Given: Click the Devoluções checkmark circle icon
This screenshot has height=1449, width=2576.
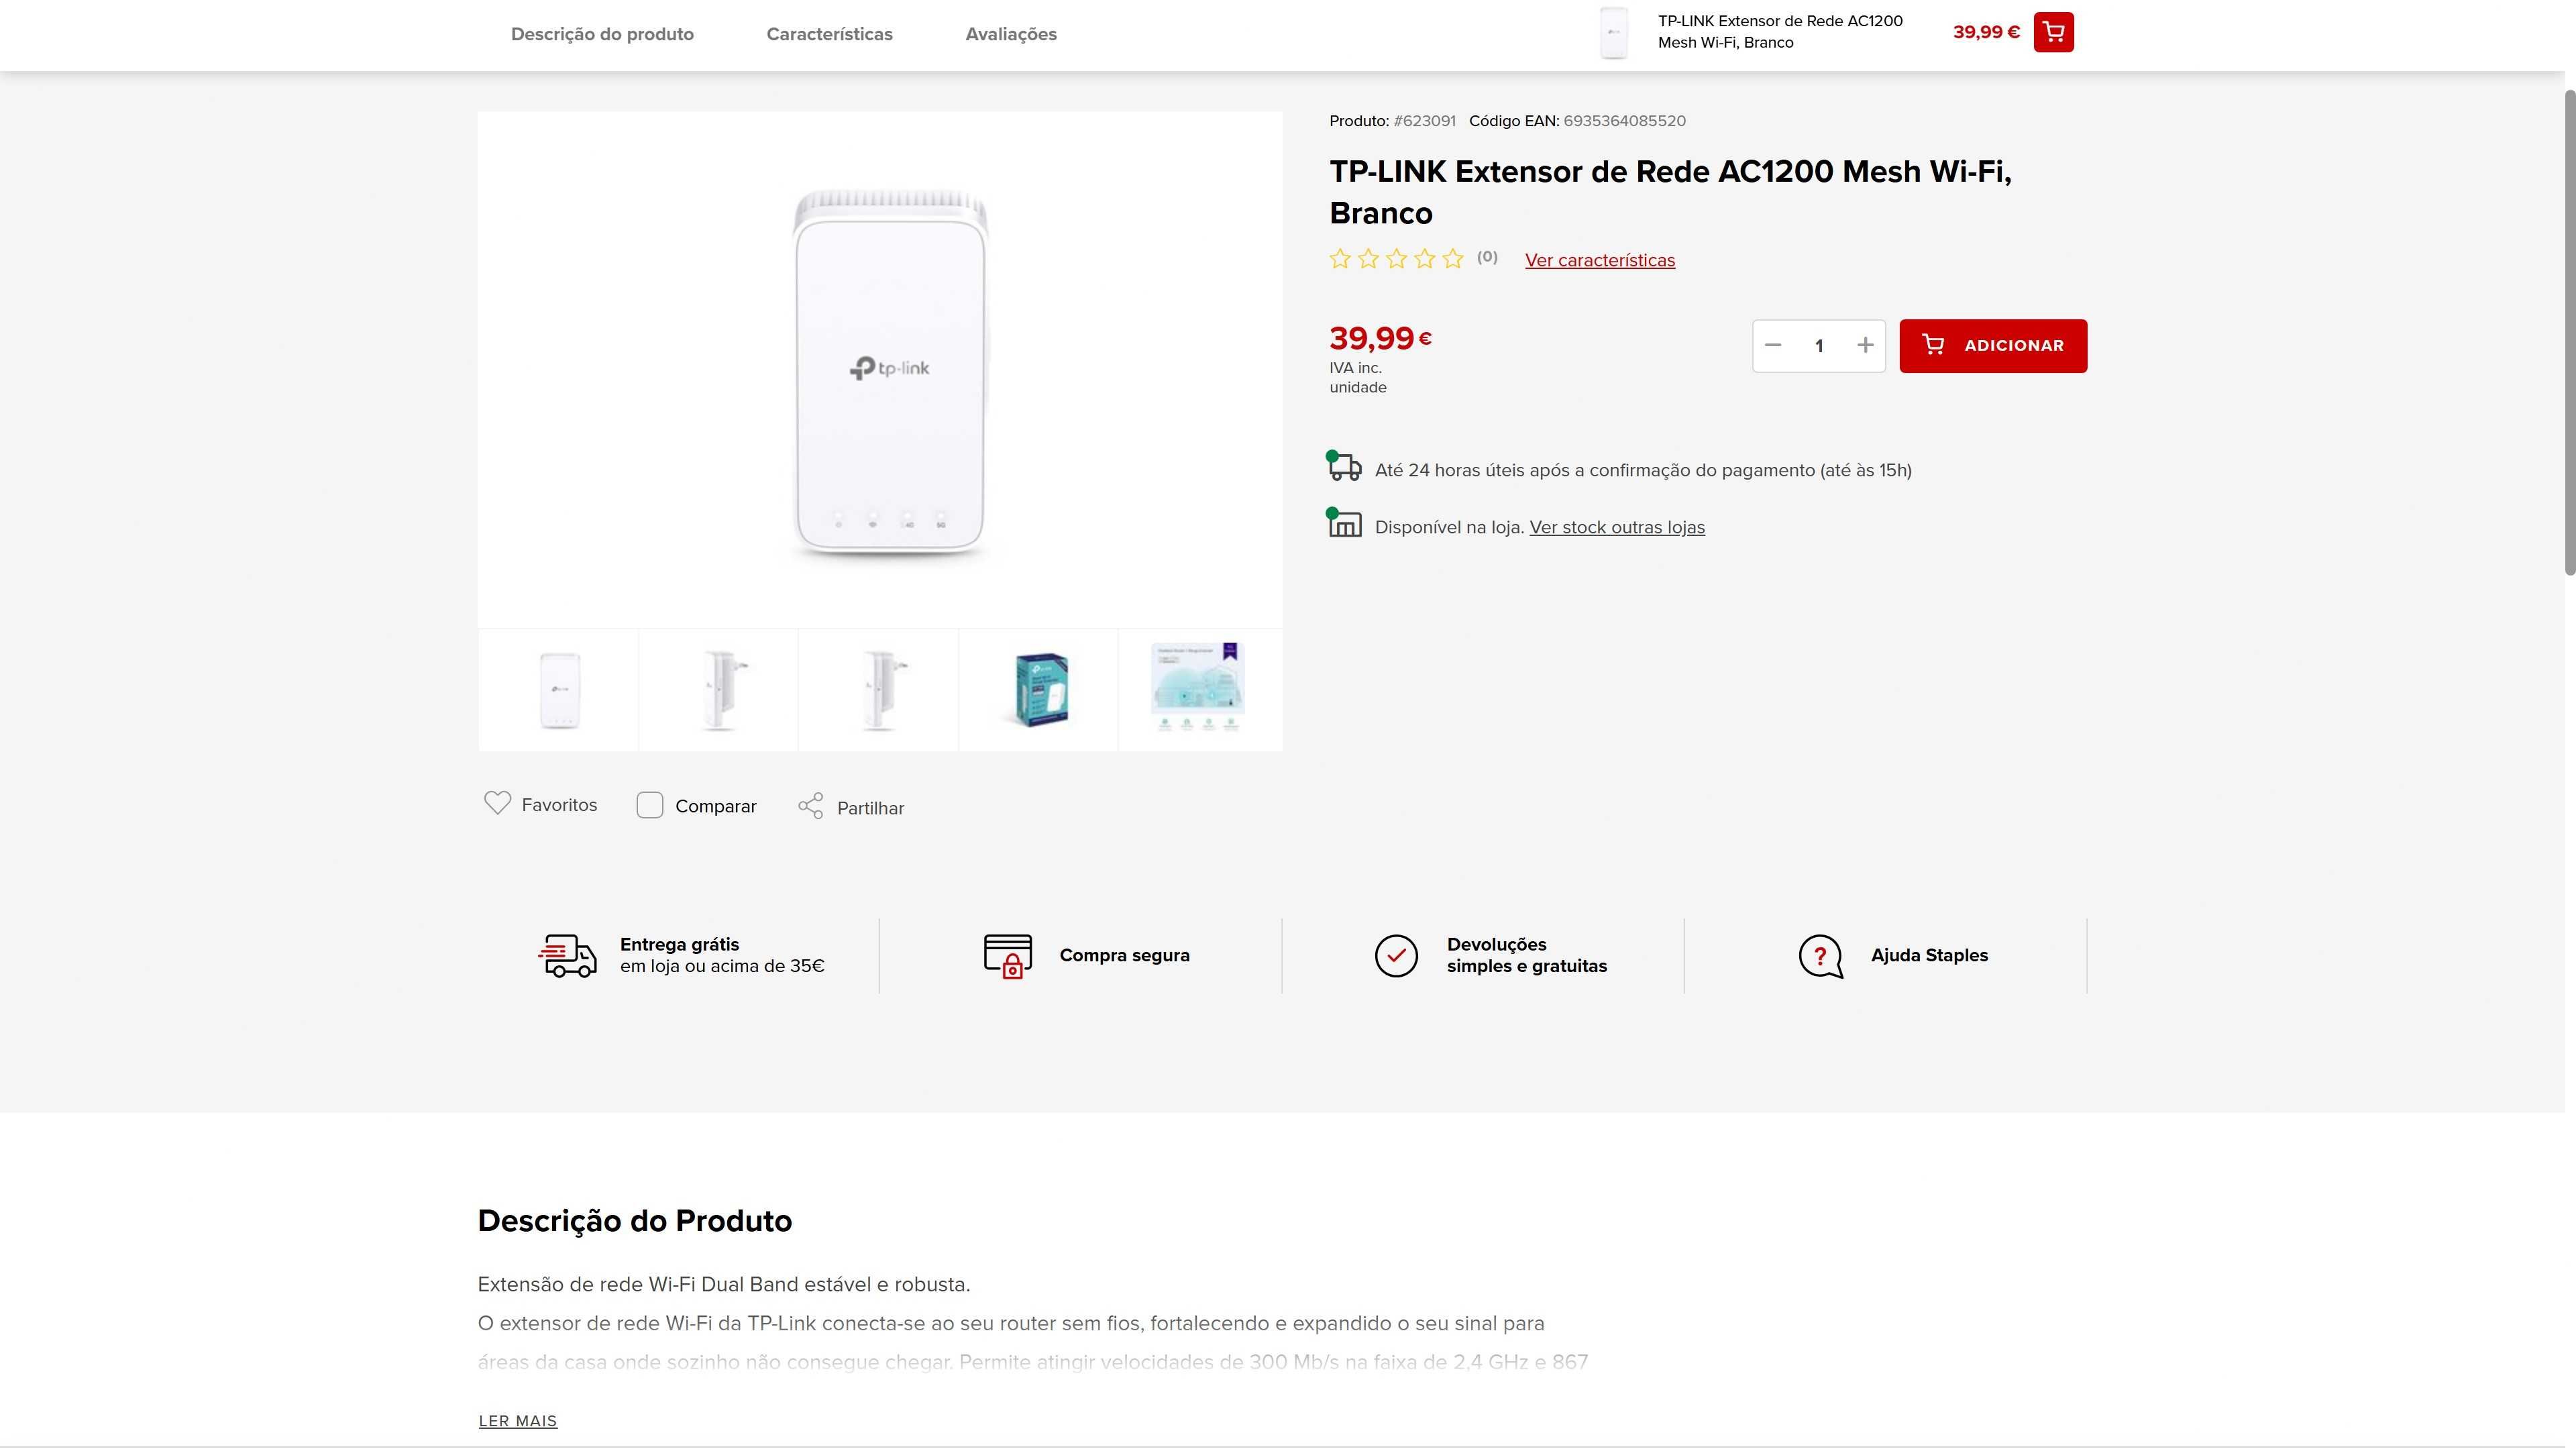Looking at the screenshot, I should (x=1396, y=956).
